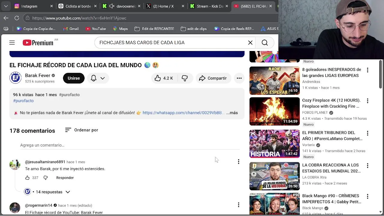Reply to jesusaltamirano6891 with Responder

click(x=65, y=178)
